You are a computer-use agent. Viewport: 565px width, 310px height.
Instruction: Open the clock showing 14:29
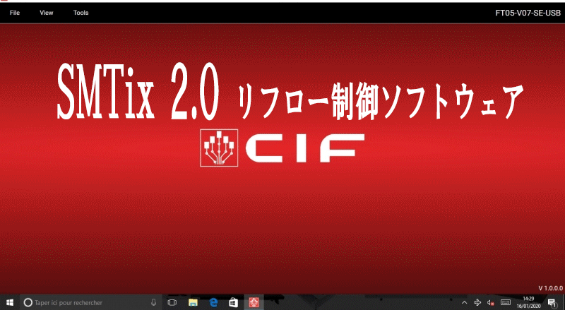coord(528,302)
